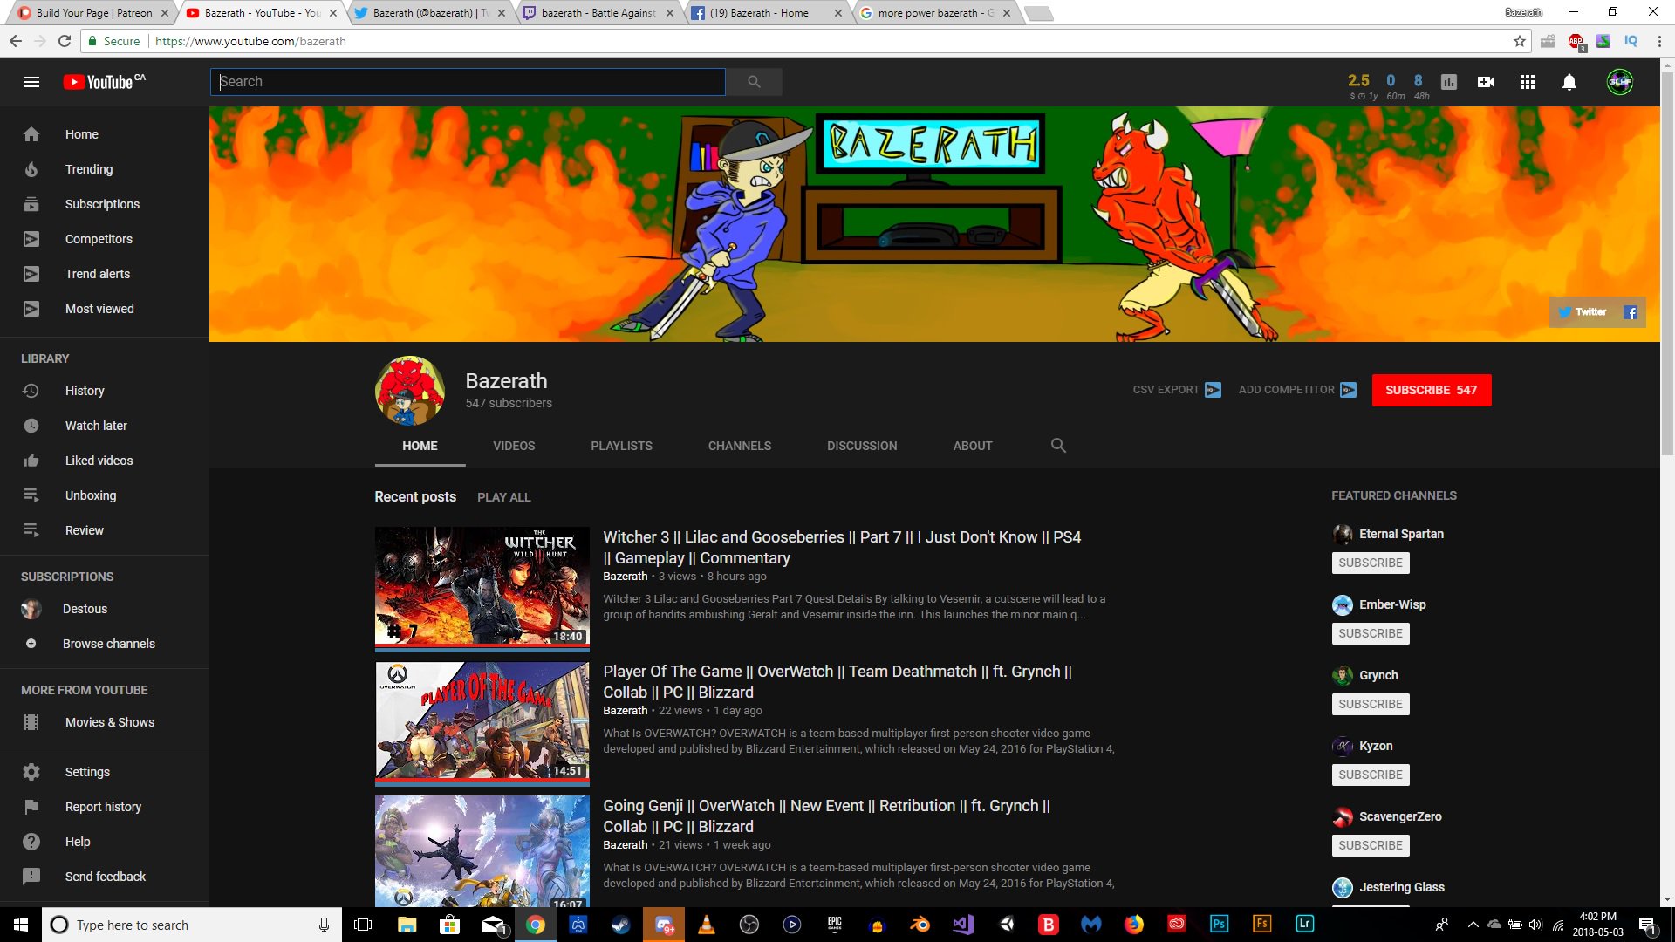Subscribe to the Bazerath channel

(1432, 390)
